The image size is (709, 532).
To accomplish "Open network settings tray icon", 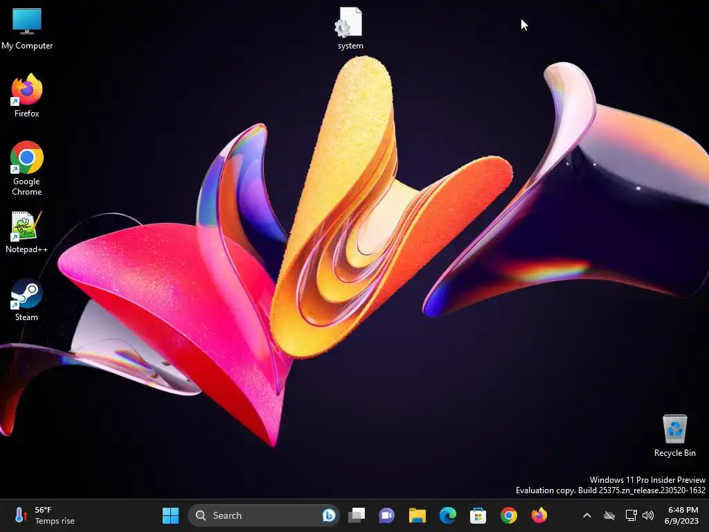I will tap(631, 515).
